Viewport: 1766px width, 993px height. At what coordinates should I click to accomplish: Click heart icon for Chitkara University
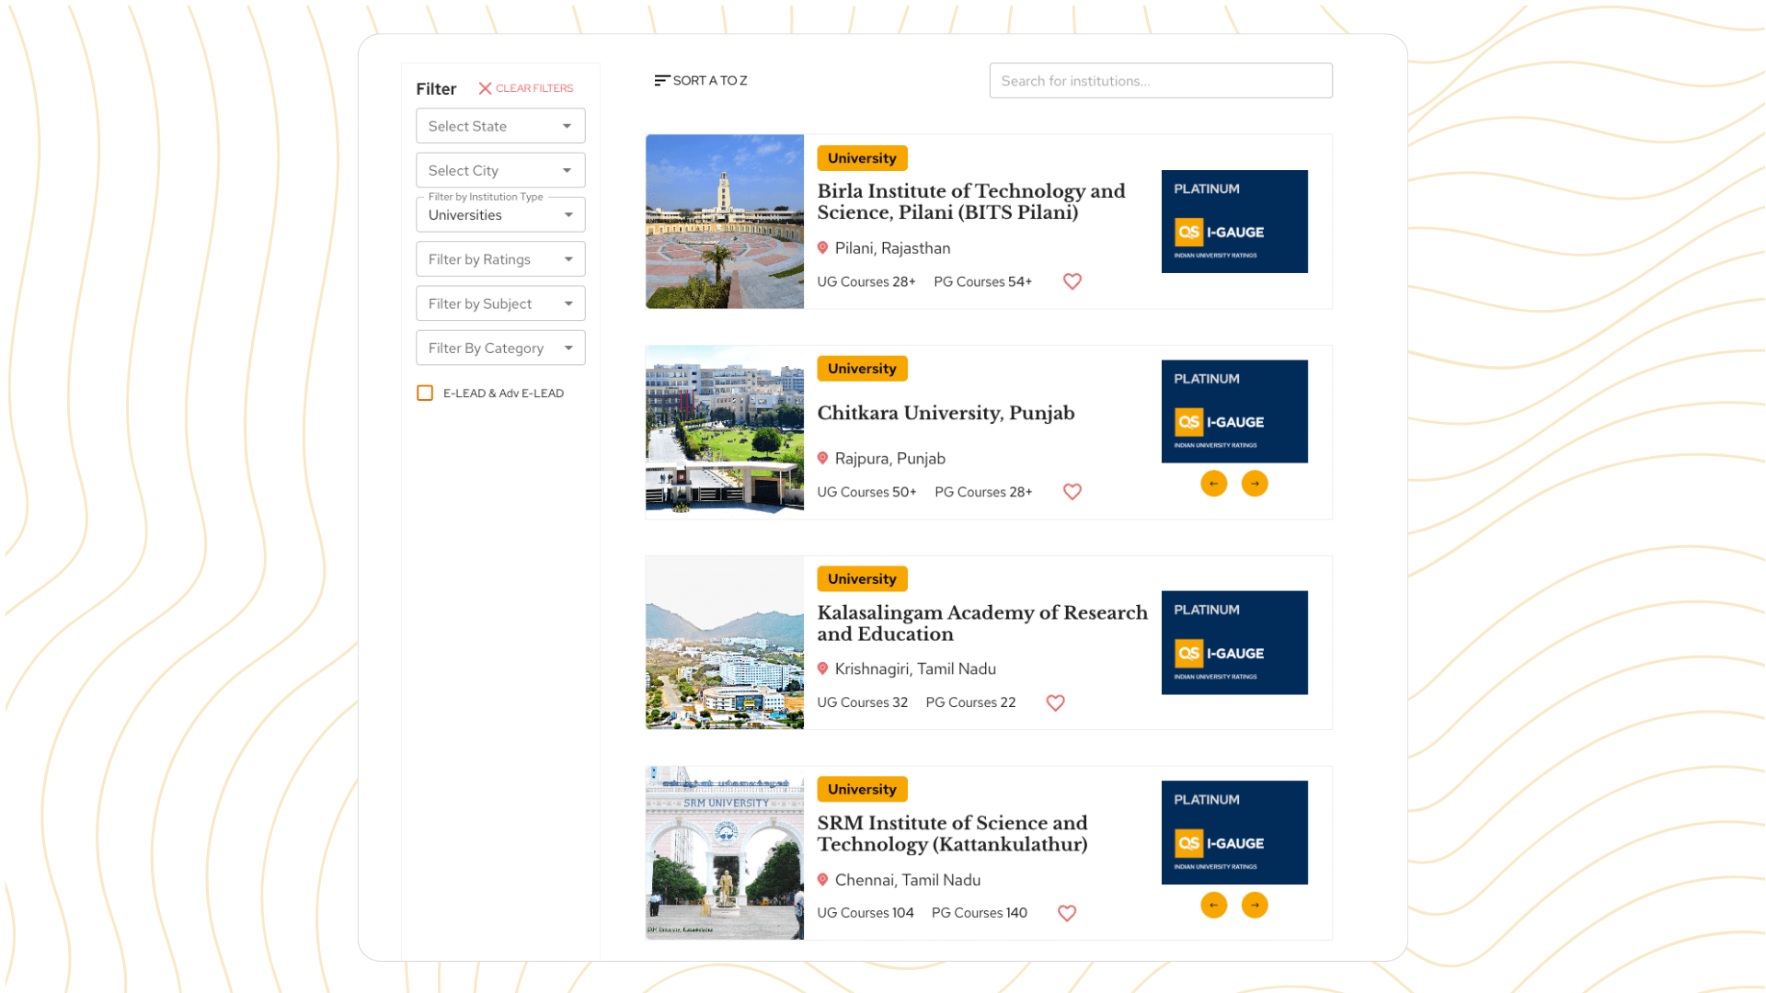pos(1072,492)
